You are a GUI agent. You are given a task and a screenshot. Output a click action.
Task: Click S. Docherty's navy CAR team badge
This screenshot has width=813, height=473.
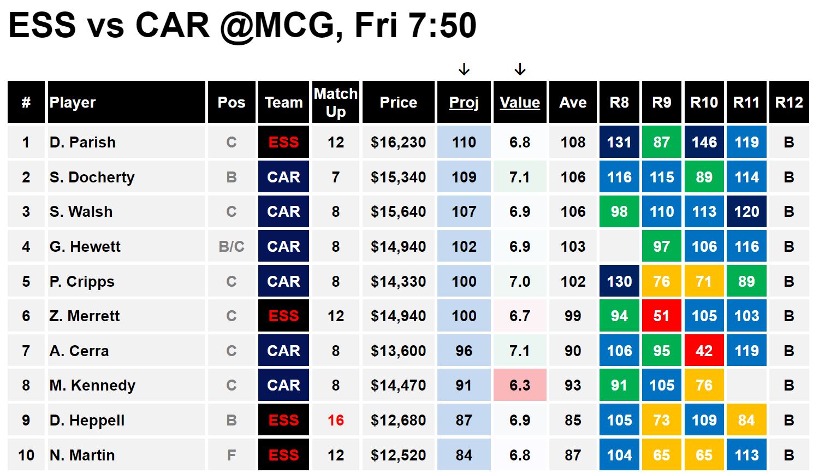point(283,177)
